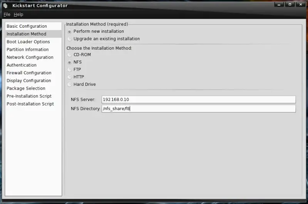This screenshot has width=308, height=204.
Task: Minimize the Kickstart Configurator window
Action: click(279, 5)
